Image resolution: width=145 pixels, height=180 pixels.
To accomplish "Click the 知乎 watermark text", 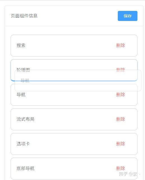I will 123,174.
